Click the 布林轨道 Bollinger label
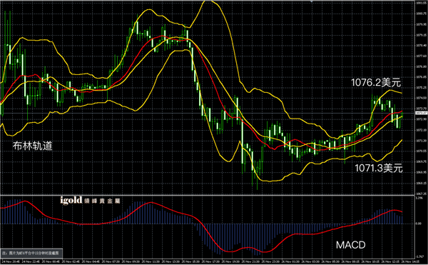428x265 pixels. (32, 146)
